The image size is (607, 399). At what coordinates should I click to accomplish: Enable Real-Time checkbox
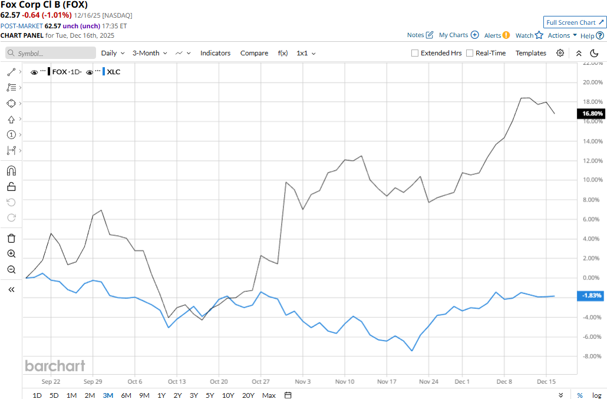[470, 53]
